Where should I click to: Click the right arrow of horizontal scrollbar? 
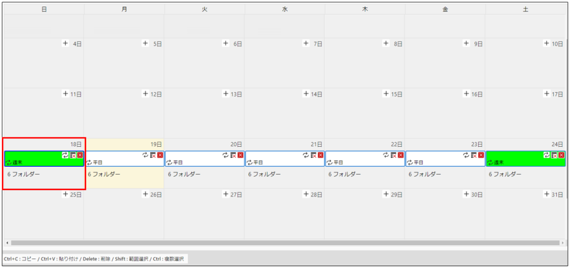click(563, 242)
